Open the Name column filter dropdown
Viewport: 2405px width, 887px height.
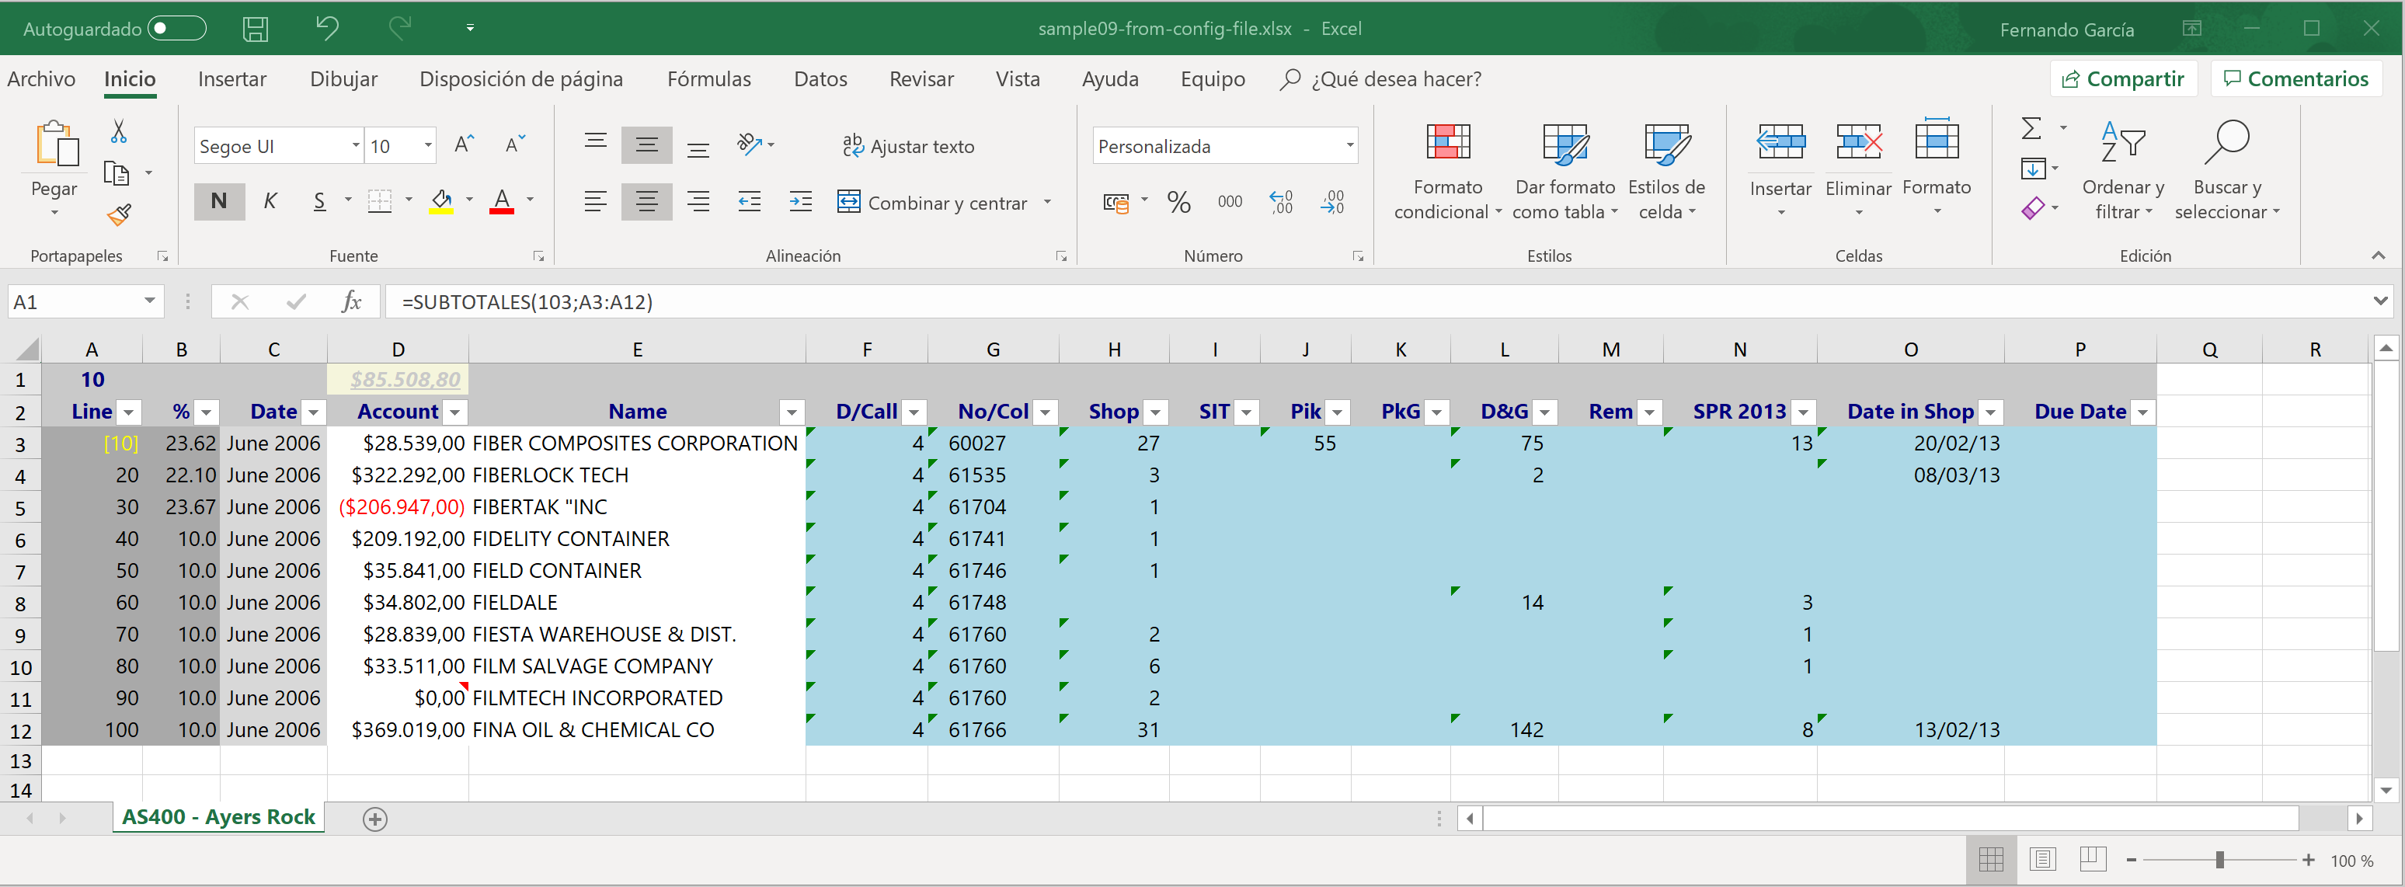coord(791,412)
